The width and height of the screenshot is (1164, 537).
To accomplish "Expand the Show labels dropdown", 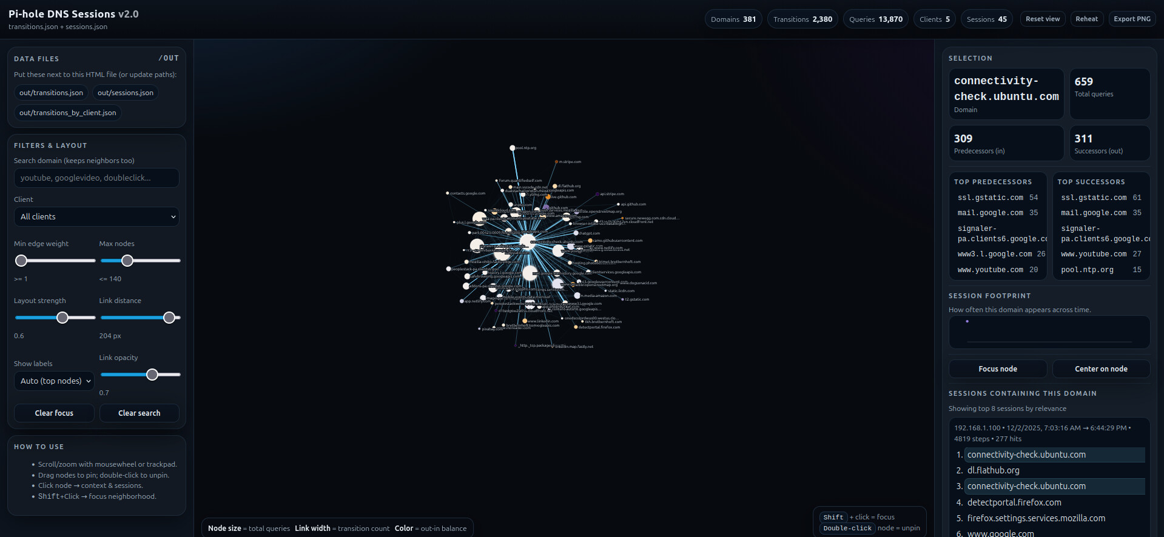I will pyautogui.click(x=55, y=381).
